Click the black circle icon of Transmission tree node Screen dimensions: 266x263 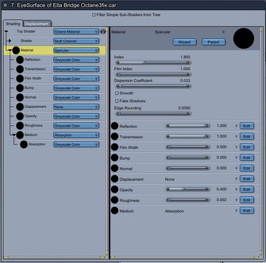pos(20,69)
